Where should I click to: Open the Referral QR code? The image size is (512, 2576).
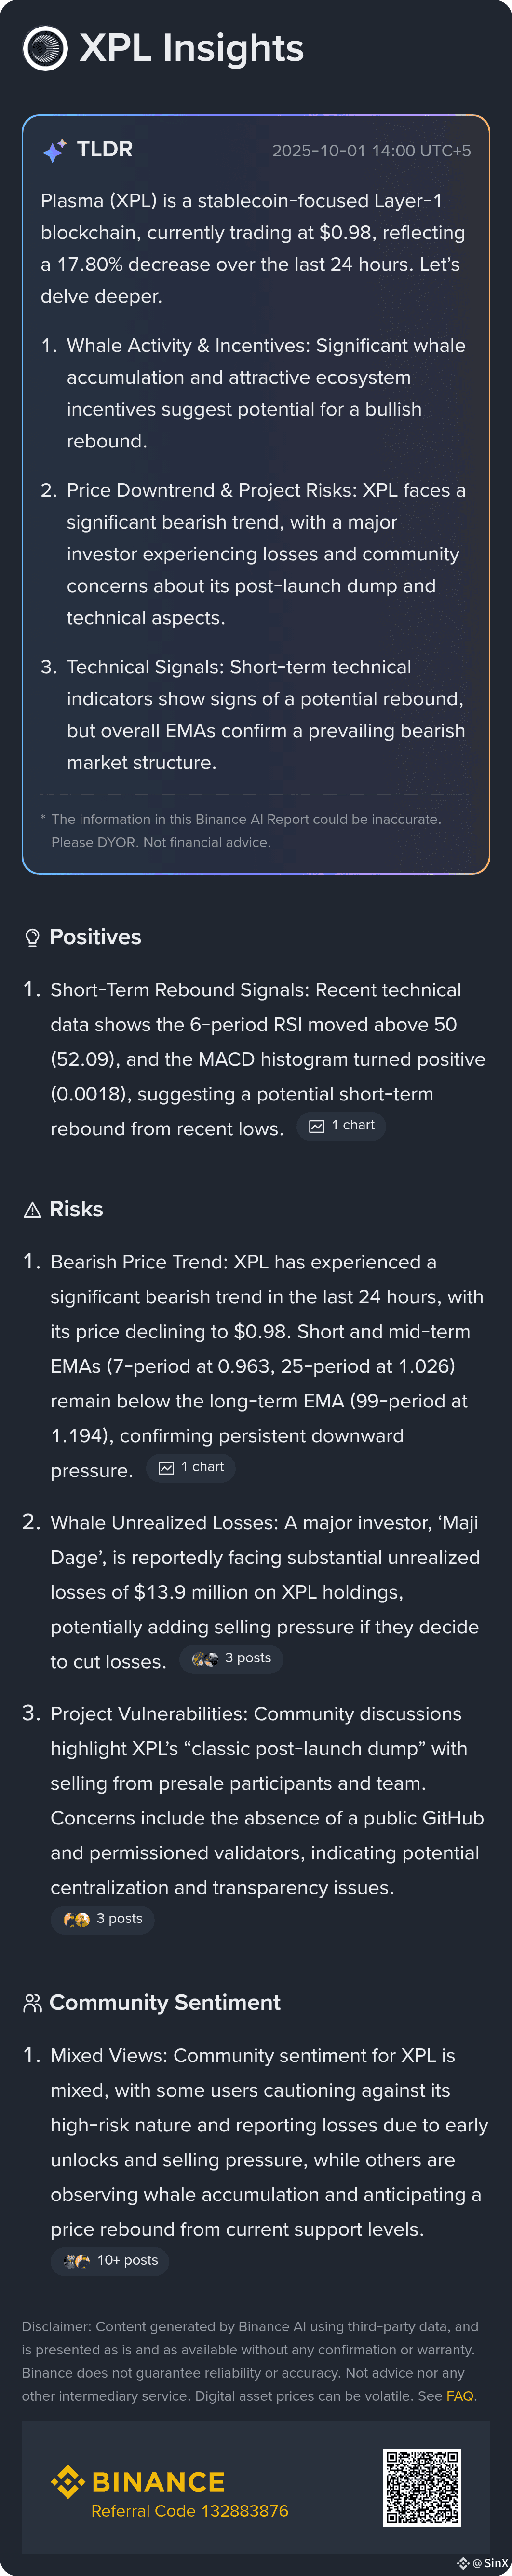click(422, 2487)
